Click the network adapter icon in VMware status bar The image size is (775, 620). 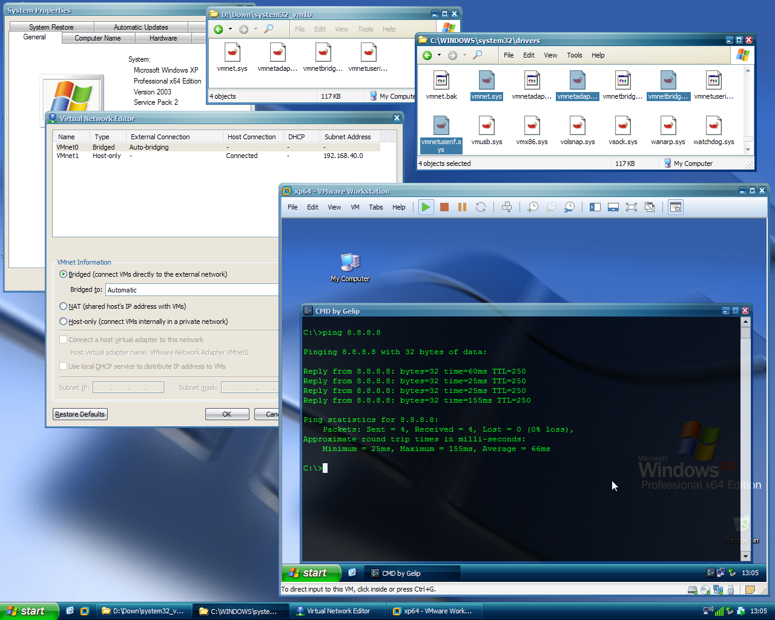[x=718, y=590]
